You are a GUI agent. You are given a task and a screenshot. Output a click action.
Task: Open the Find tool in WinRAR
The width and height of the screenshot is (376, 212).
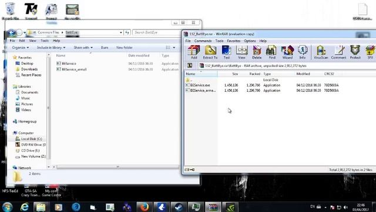click(271, 52)
